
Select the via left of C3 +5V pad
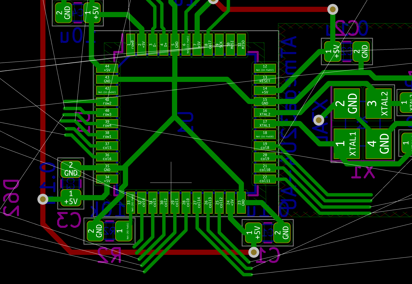[x=43, y=199]
